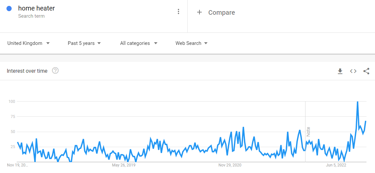Image resolution: width=375 pixels, height=173 pixels.
Task: Download the interest over time data
Action: pyautogui.click(x=340, y=71)
